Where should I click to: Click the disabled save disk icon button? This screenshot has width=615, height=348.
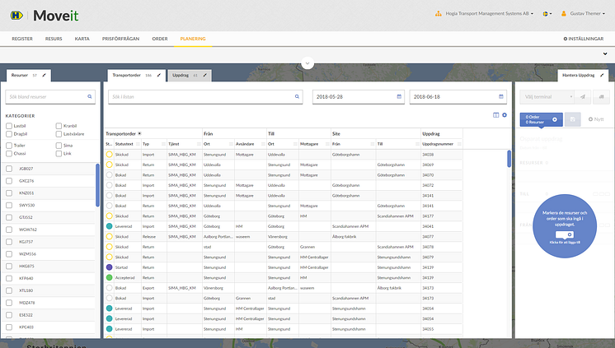pyautogui.click(x=573, y=119)
